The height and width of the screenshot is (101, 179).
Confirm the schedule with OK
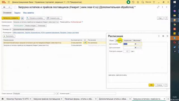[151, 85]
